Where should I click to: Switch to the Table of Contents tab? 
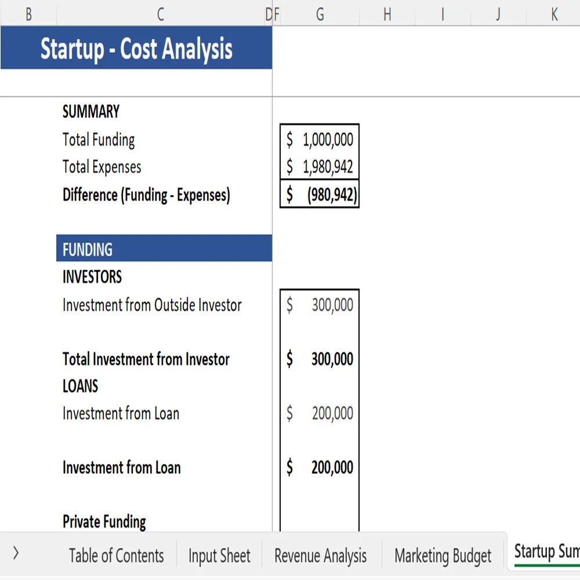(x=115, y=555)
